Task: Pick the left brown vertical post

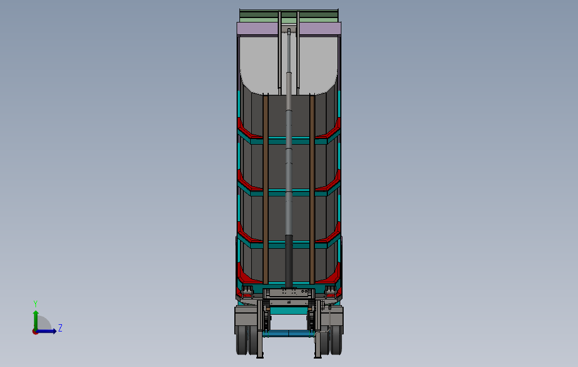Action: 265,189
